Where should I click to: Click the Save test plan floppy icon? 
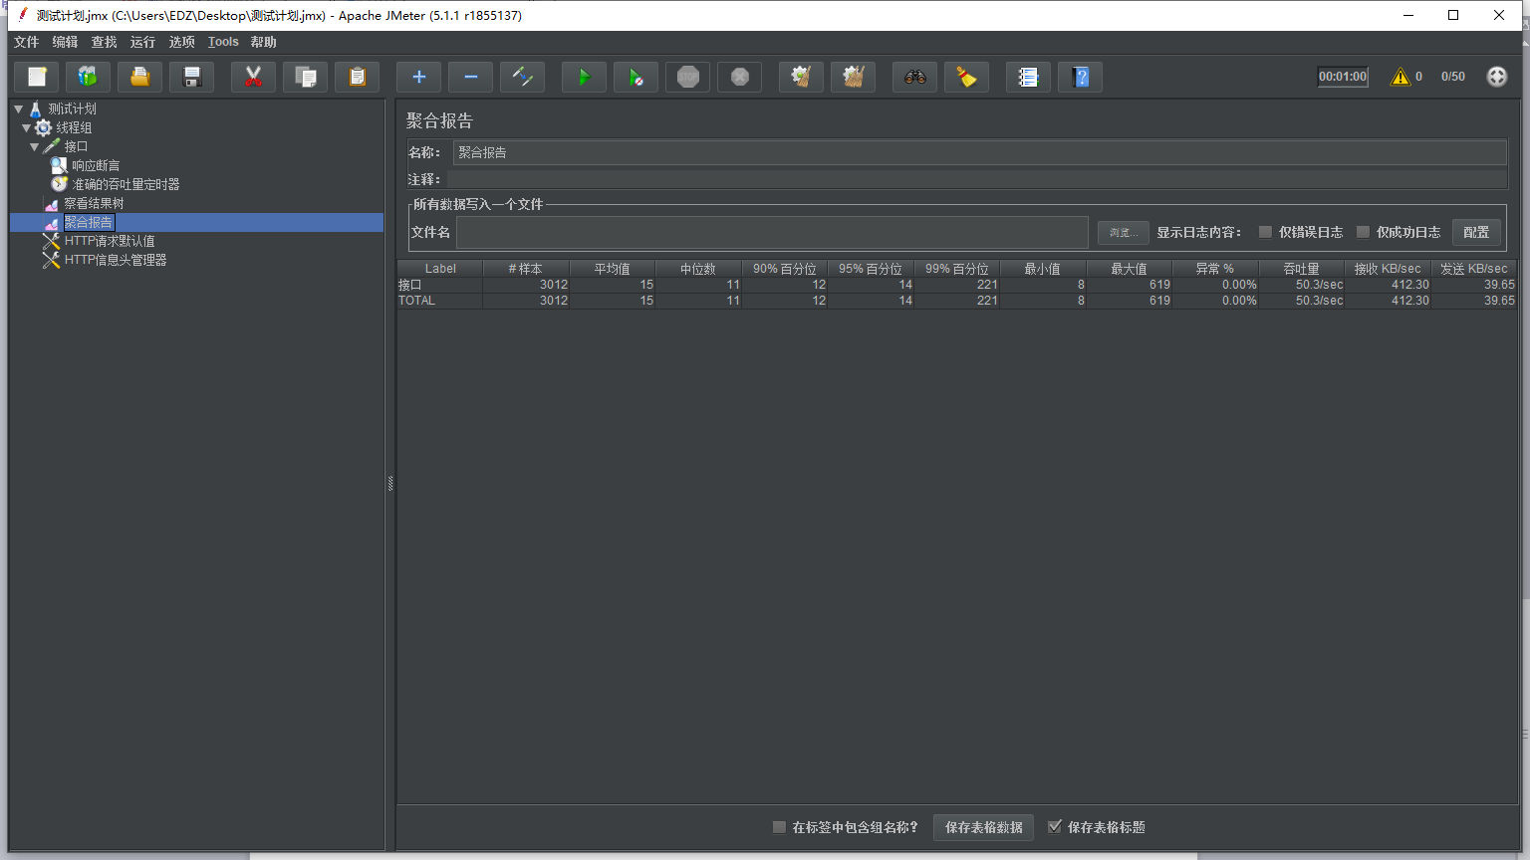pyautogui.click(x=192, y=77)
